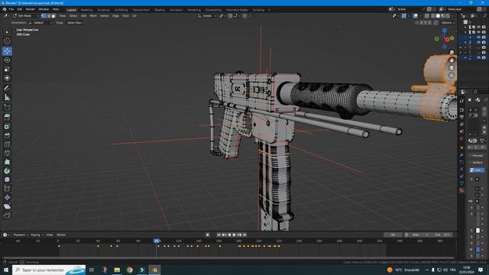Viewport: 489px width, 275px height.
Task: Switch viewport to material preview shading
Action: point(443,15)
